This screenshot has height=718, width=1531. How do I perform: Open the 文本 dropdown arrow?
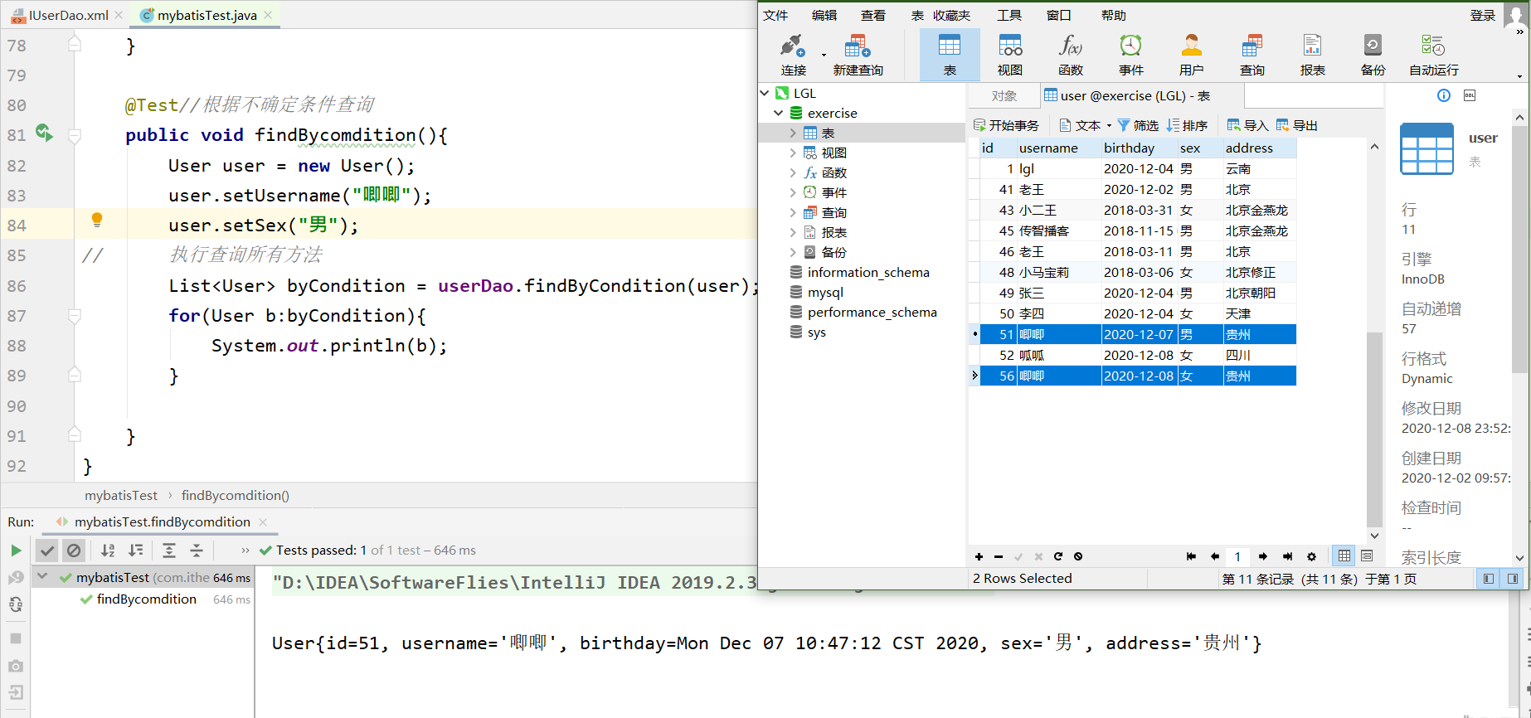pyautogui.click(x=1109, y=126)
